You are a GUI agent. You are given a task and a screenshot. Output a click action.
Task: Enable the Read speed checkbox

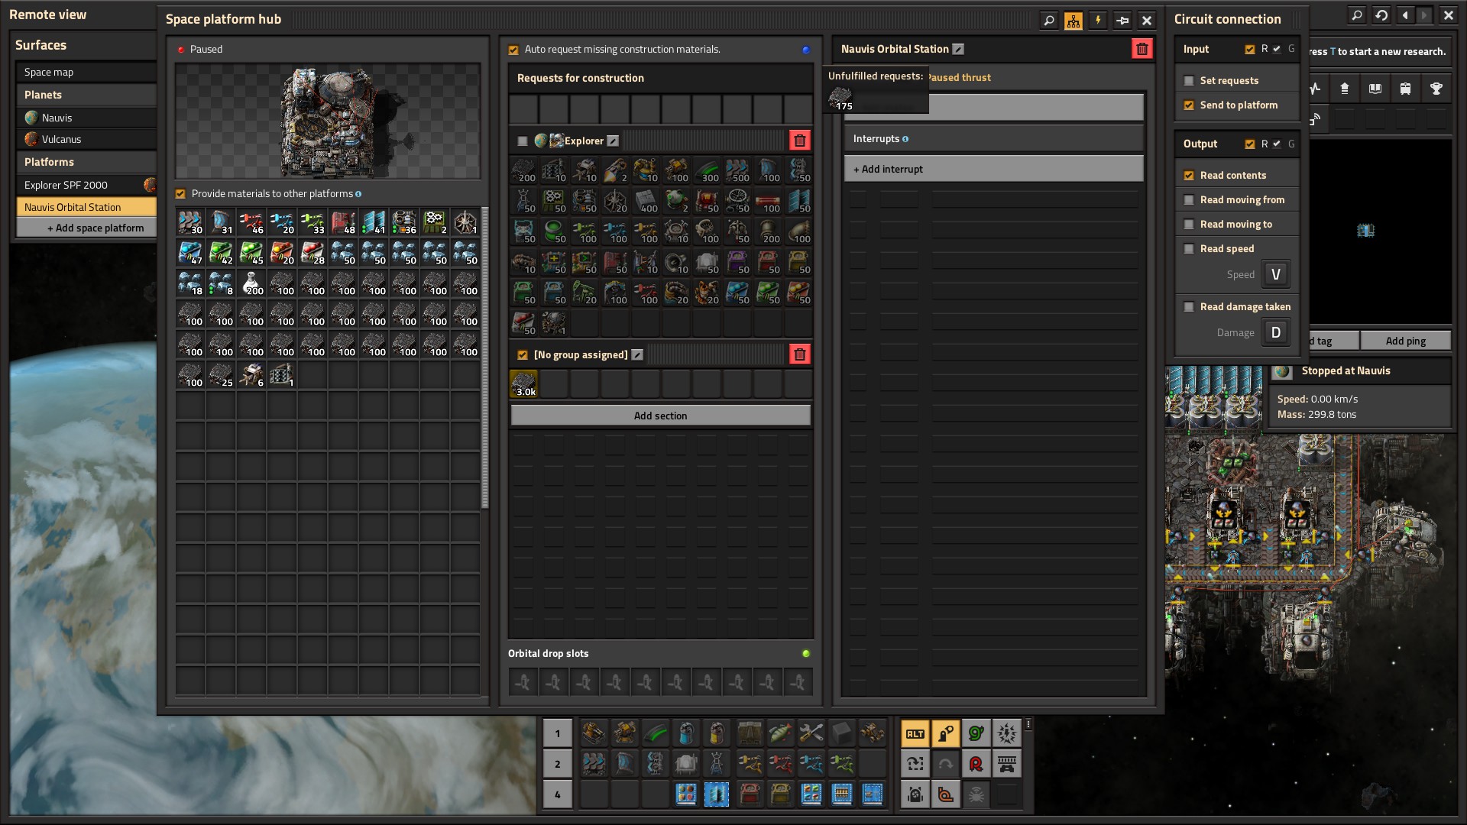point(1189,249)
